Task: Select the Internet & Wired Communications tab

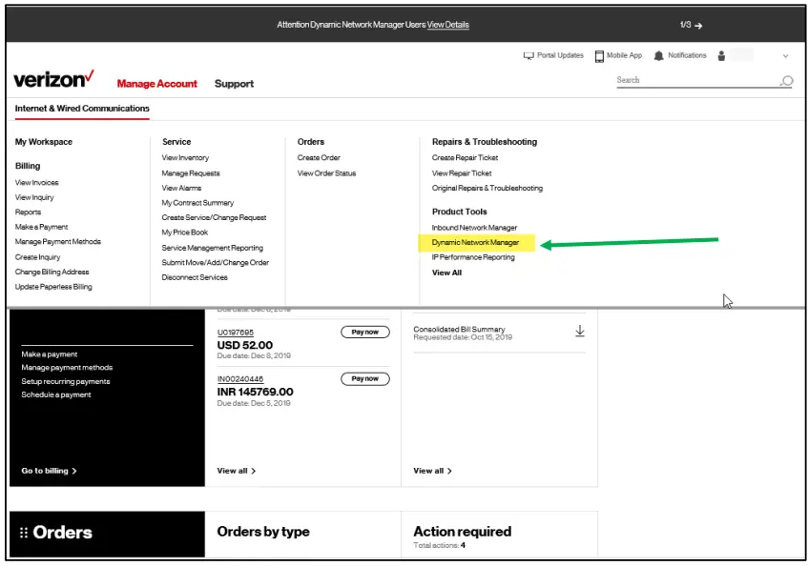Action: [81, 109]
